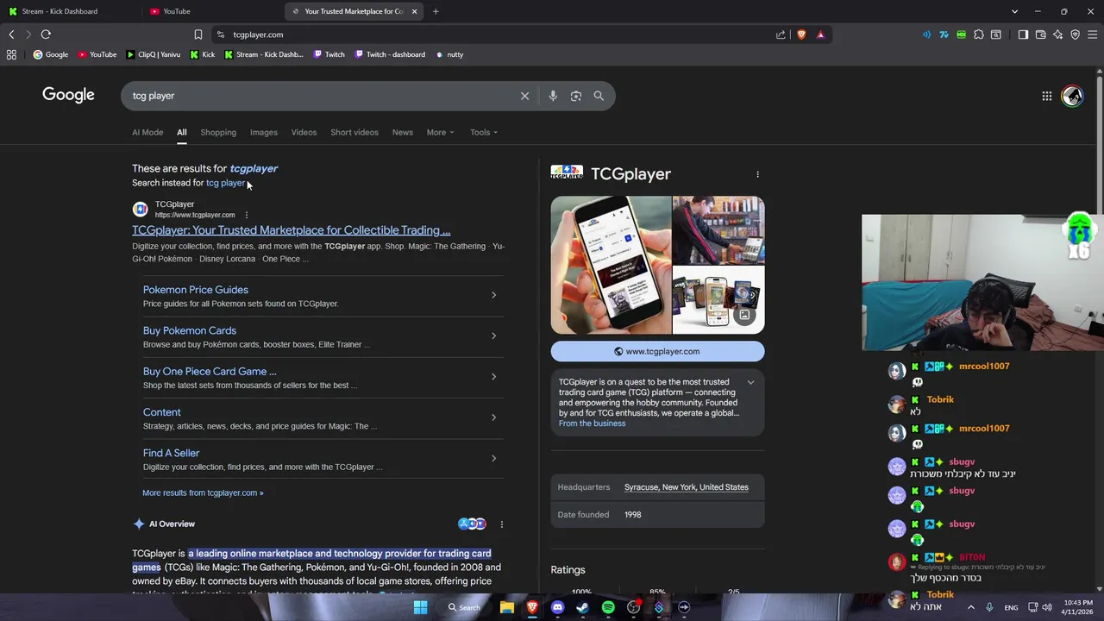This screenshot has height=621, width=1104.
Task: Expand the Find A Seller sitelink arrow
Action: (x=493, y=458)
